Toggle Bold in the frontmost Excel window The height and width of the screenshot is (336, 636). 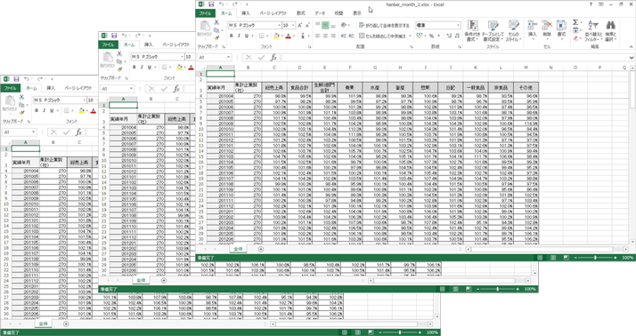click(x=232, y=36)
